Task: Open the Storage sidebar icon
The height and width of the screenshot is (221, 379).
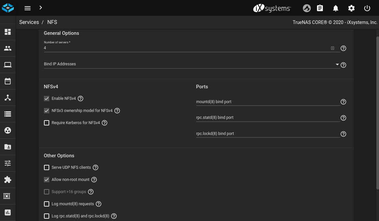Action: [8, 114]
